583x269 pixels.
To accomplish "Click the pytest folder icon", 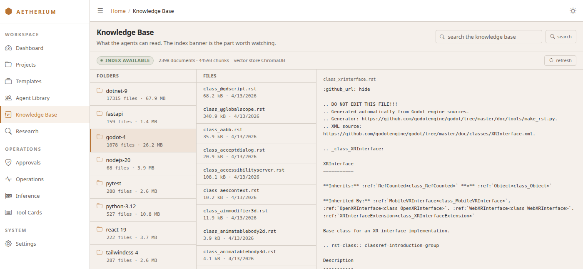I will click(100, 183).
